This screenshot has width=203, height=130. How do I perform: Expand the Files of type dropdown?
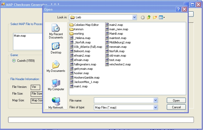(155, 107)
